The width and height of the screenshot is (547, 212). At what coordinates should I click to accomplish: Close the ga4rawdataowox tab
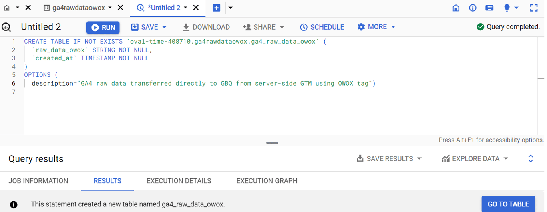click(x=121, y=8)
